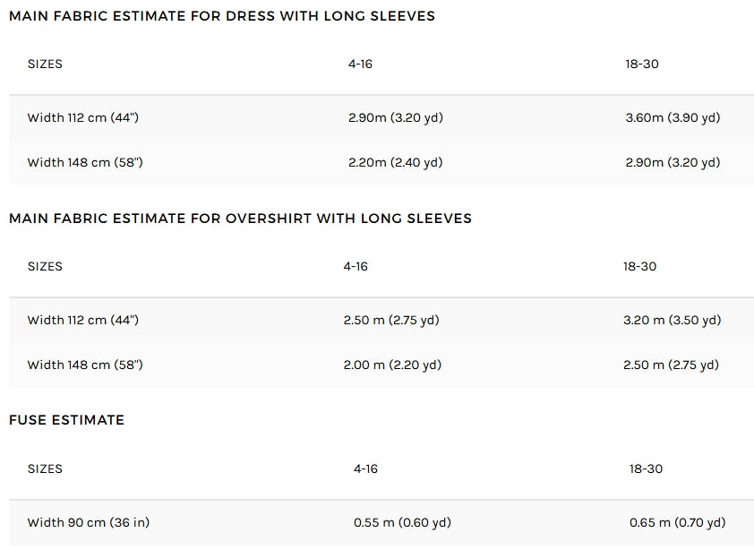Image resolution: width=754 pixels, height=550 pixels.
Task: Click the dress 18-30 value for width 148 cm
Action: [673, 163]
